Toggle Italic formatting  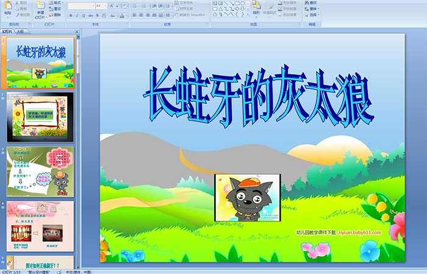pyautogui.click(x=77, y=15)
